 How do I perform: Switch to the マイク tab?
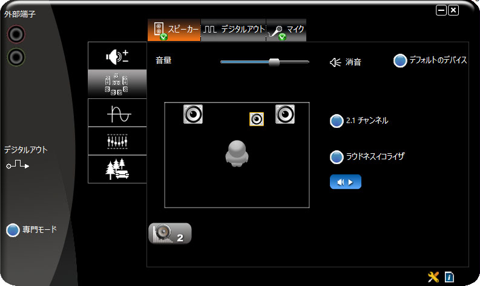click(286, 30)
